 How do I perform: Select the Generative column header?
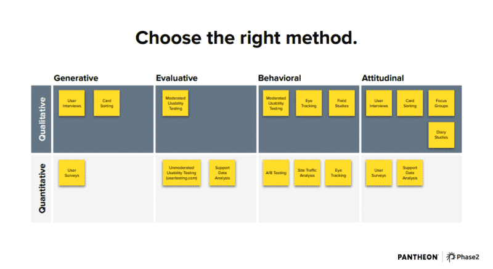pos(76,78)
